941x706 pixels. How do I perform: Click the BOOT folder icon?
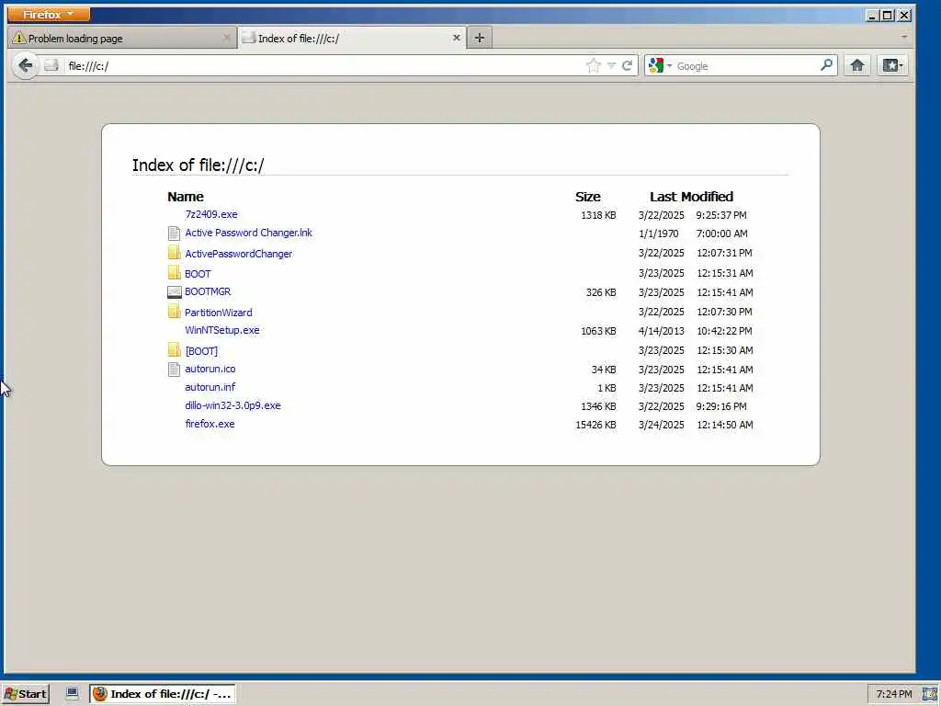point(174,272)
